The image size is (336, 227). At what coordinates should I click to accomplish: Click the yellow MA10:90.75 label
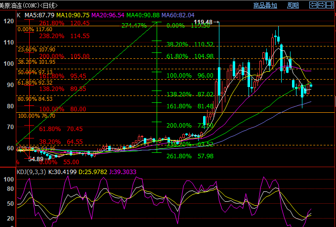(73, 15)
